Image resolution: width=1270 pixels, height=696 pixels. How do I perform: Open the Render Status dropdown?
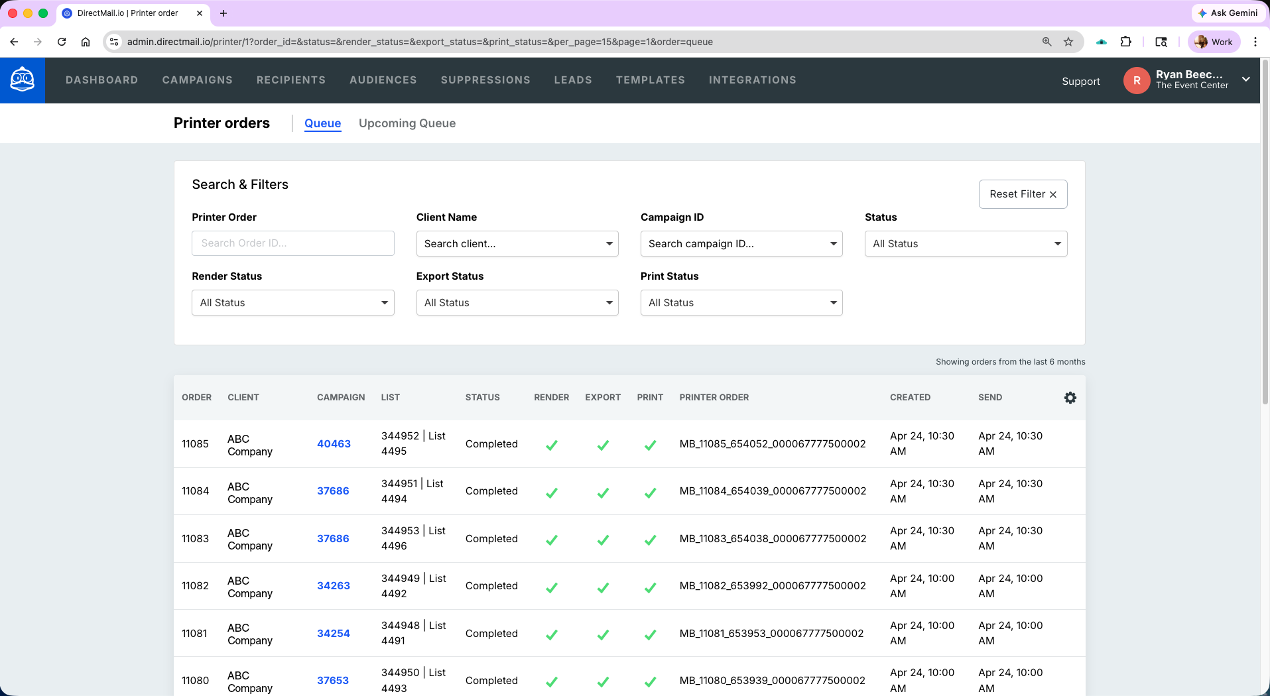coord(292,302)
